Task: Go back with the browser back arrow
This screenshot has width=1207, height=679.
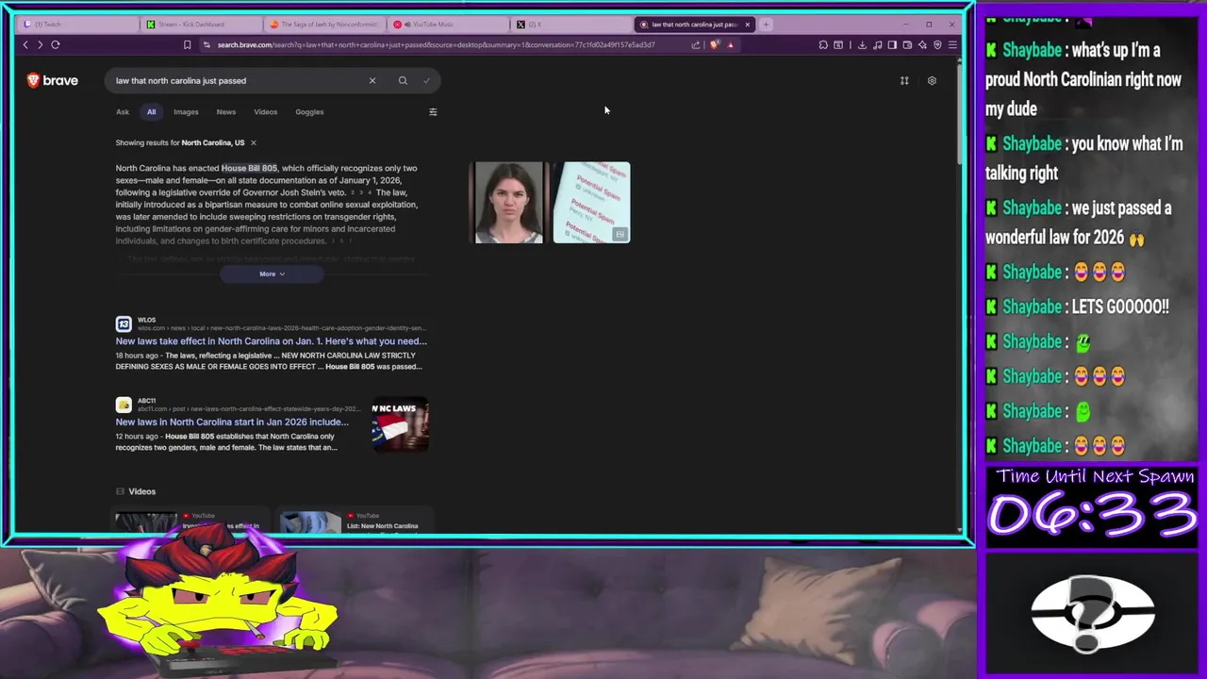Action: (x=25, y=44)
